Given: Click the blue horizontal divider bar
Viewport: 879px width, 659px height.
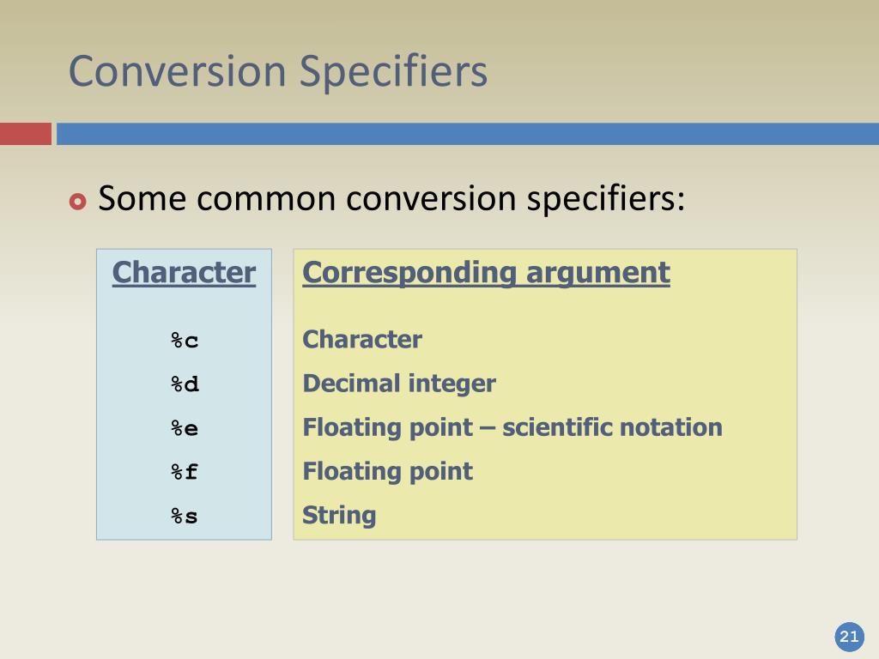Looking at the screenshot, I should (468, 134).
